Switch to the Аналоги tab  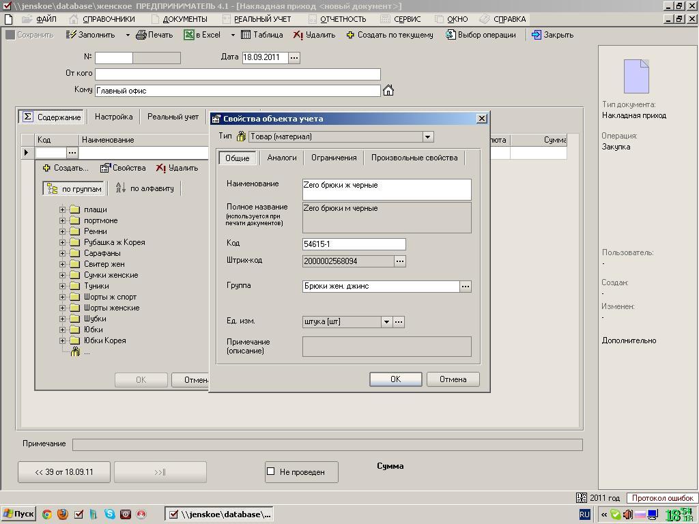pyautogui.click(x=281, y=158)
